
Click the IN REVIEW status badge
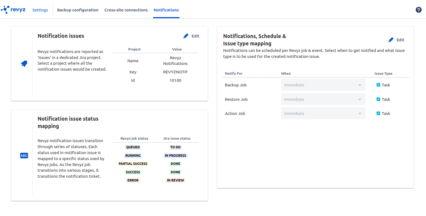pyautogui.click(x=175, y=180)
